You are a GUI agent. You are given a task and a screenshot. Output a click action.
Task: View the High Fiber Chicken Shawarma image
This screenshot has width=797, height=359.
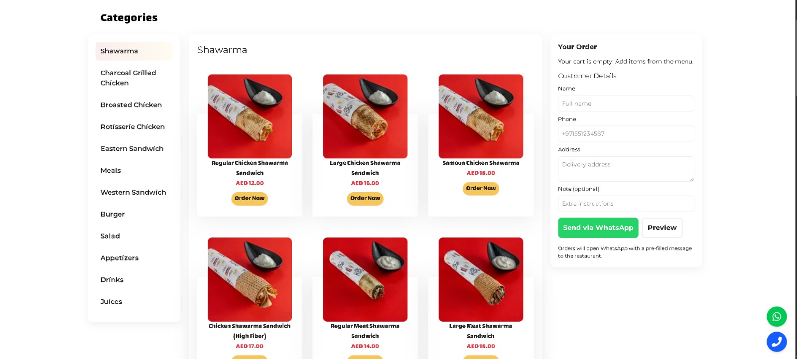coord(250,279)
